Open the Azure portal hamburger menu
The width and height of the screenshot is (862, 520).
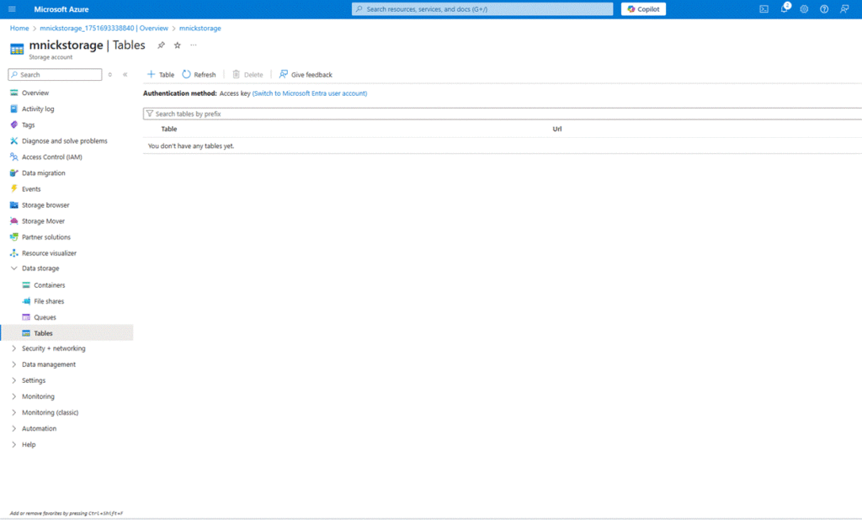[x=12, y=9]
